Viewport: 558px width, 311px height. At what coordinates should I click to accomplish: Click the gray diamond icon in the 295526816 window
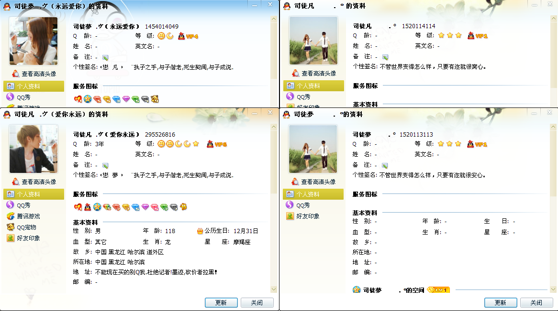[x=174, y=207]
